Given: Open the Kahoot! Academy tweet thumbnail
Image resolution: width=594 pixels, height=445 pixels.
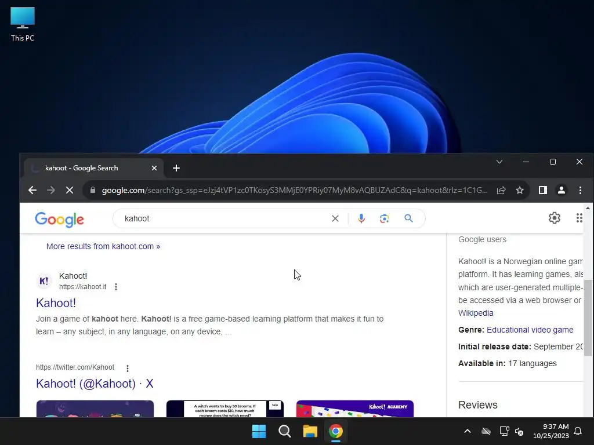Looking at the screenshot, I should point(355,408).
